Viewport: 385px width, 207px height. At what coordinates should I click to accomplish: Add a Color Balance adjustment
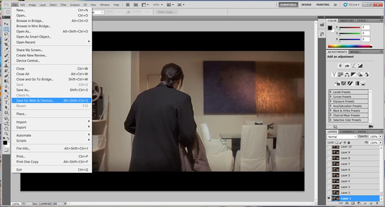coord(347,75)
